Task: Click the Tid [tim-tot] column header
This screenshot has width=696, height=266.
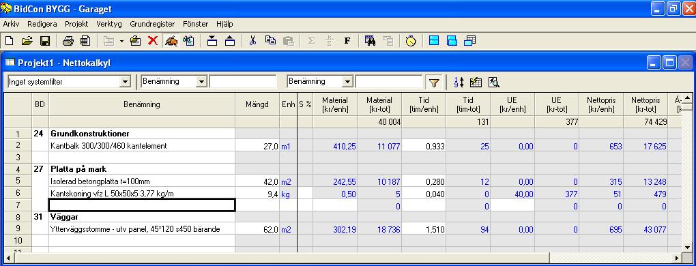Action: 468,104
